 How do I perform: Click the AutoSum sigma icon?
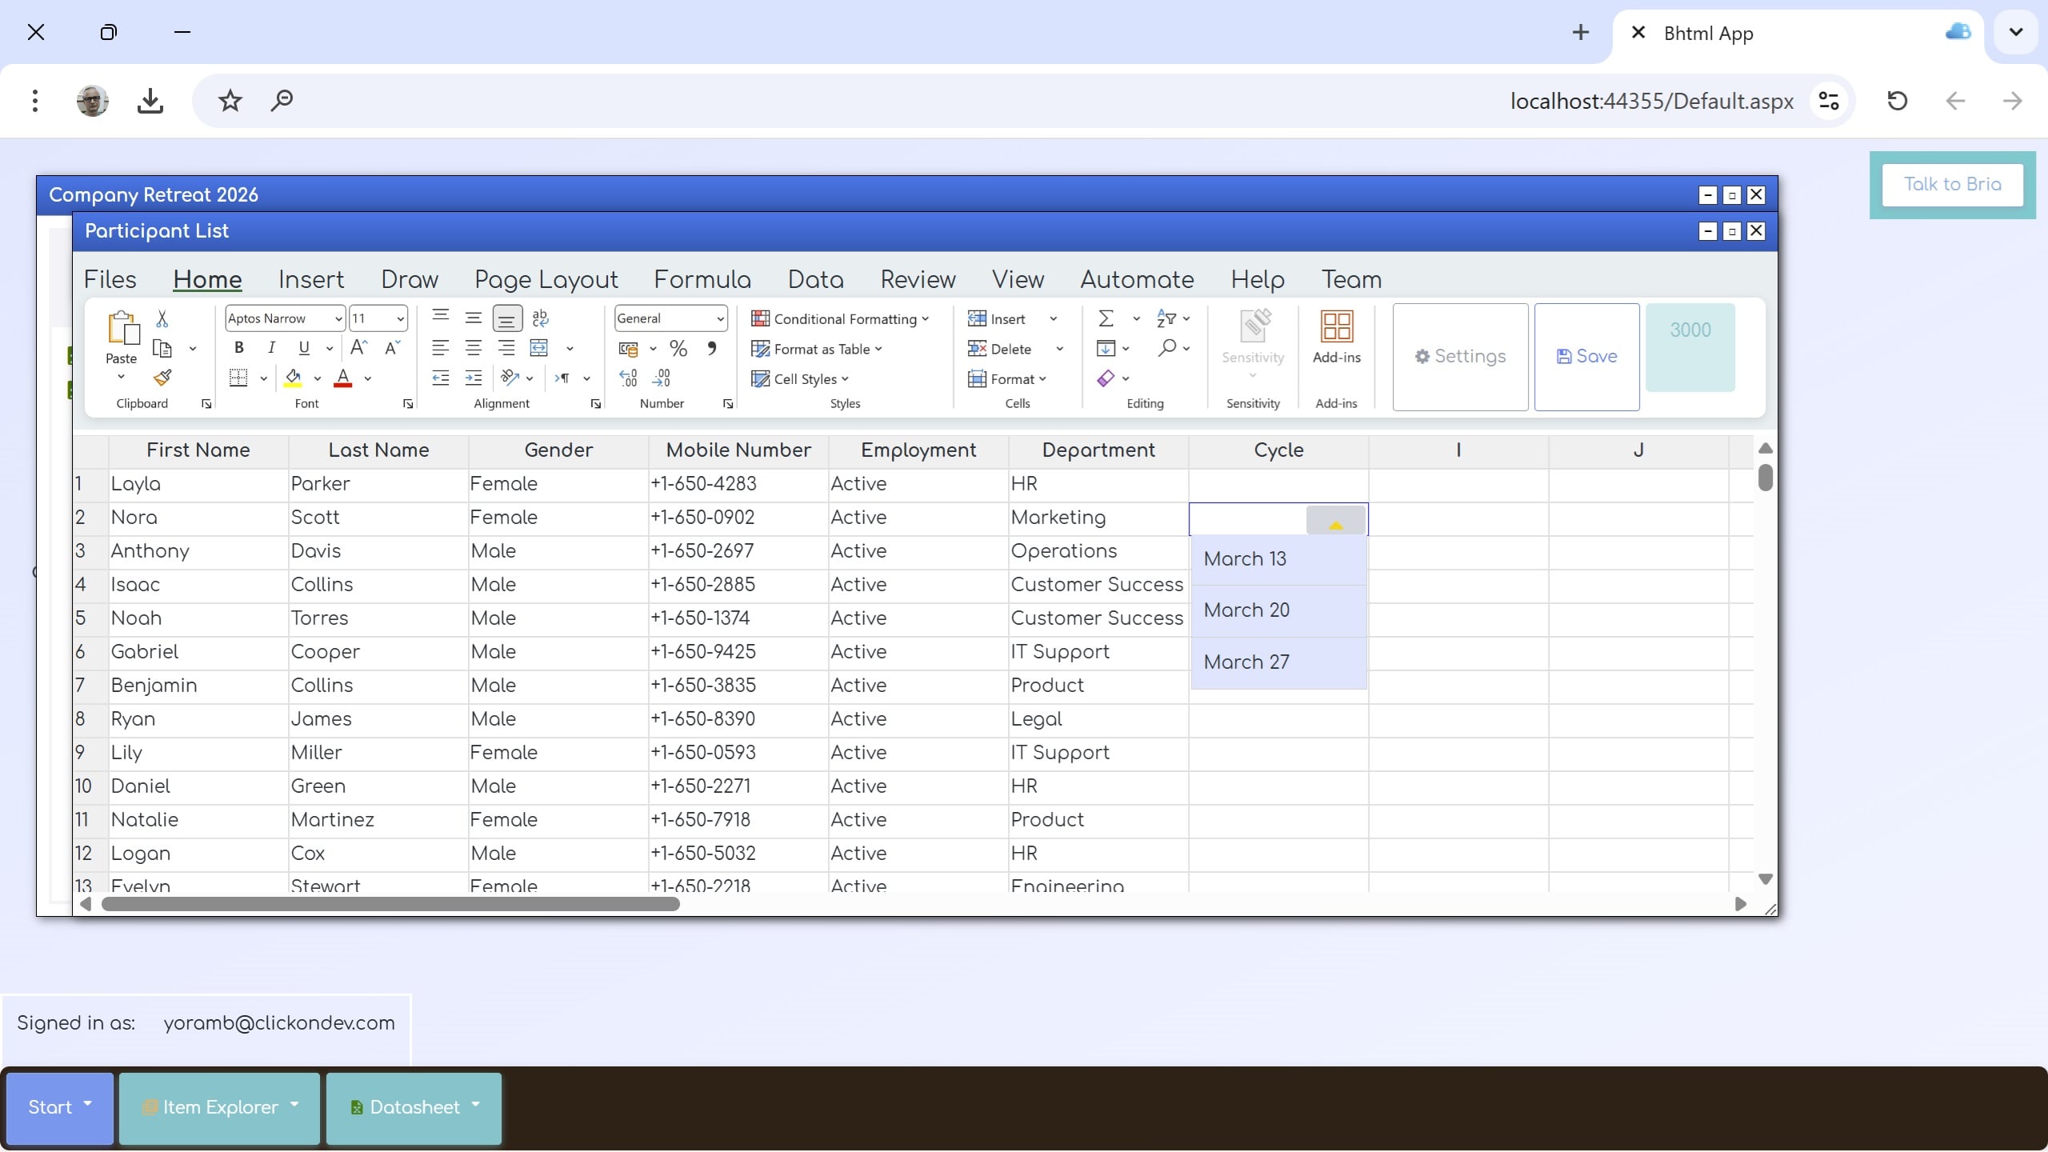point(1106,318)
